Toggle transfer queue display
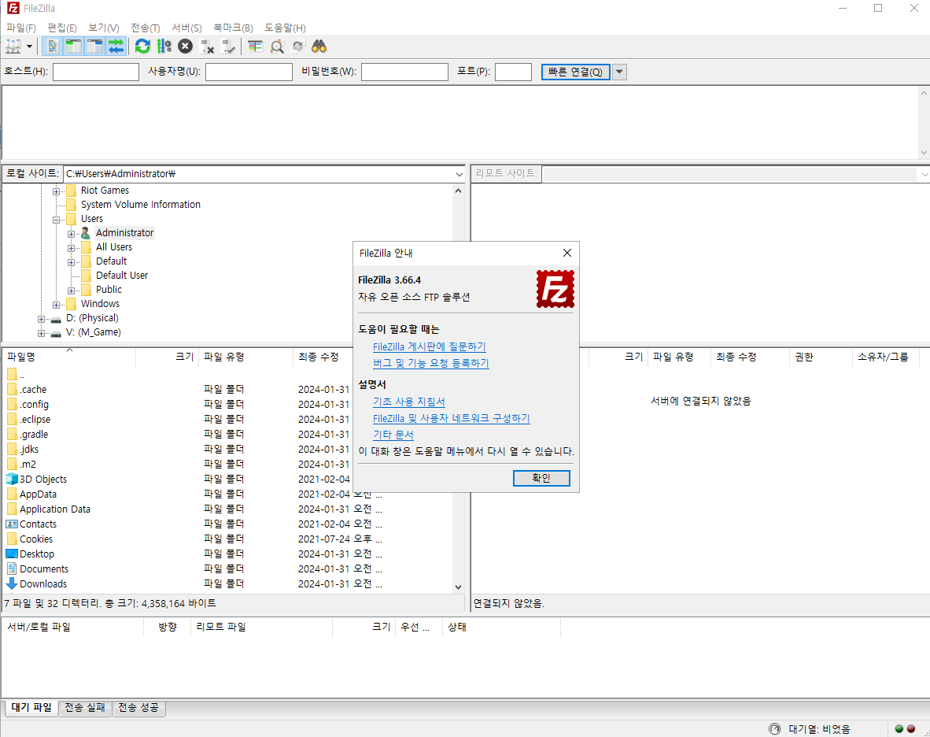 (116, 46)
